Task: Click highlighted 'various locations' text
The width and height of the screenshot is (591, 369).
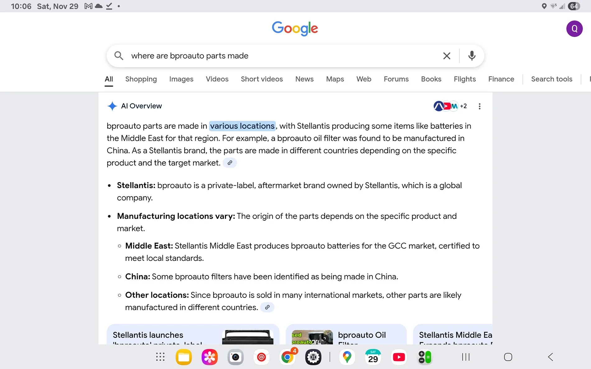Action: pyautogui.click(x=242, y=126)
